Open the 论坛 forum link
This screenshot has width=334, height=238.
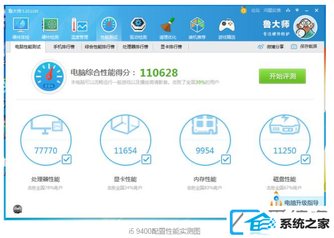(x=255, y=10)
